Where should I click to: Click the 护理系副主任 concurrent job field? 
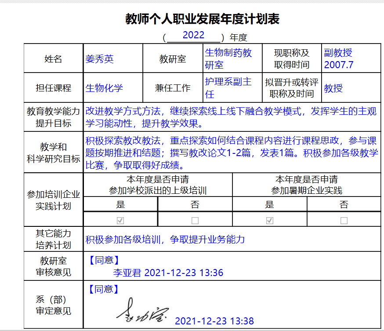228,88
